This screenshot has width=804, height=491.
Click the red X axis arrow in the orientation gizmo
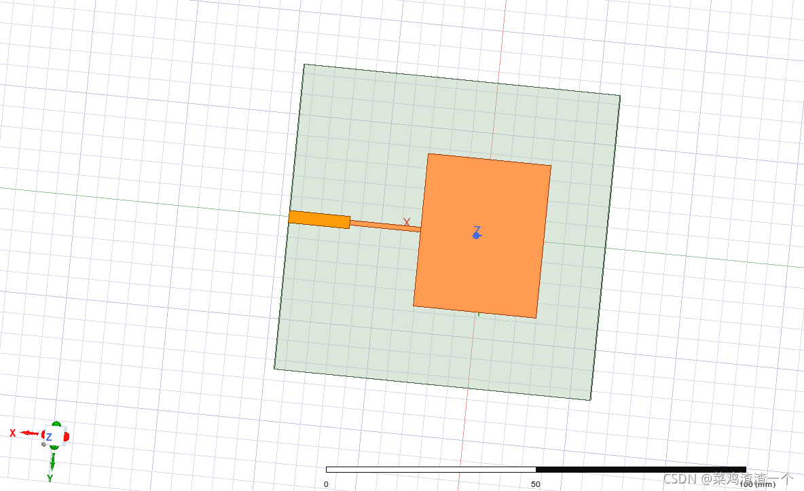[30, 433]
